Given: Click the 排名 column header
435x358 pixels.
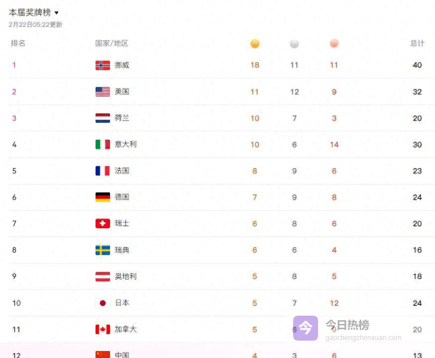Looking at the screenshot, I should pos(18,43).
